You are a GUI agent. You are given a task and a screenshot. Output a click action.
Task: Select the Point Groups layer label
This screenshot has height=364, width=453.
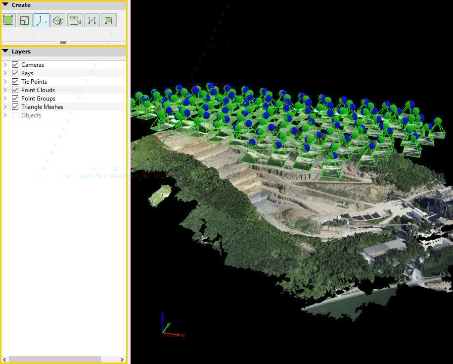pos(38,99)
